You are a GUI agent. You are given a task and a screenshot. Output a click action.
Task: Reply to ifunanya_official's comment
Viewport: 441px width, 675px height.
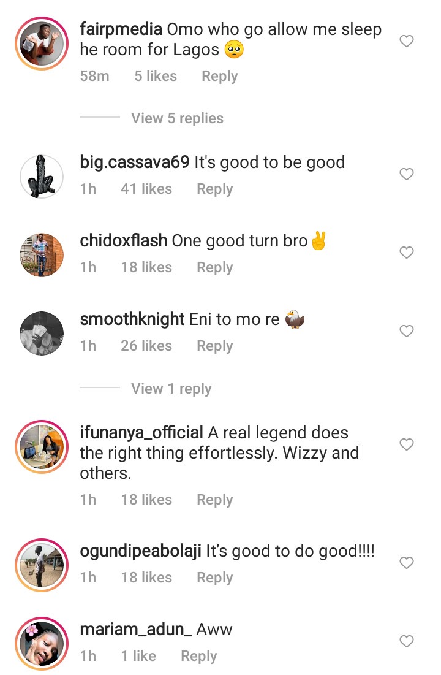214,500
